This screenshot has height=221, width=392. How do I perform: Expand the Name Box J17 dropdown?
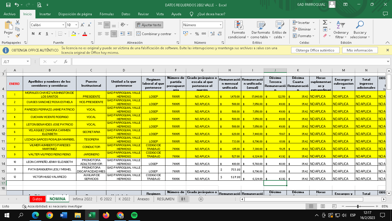(28, 62)
